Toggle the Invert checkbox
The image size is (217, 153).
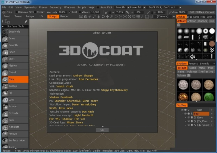35,12
